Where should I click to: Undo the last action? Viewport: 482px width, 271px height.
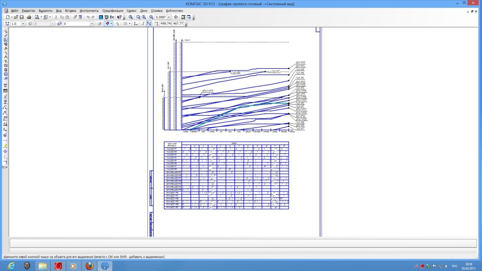coord(88,17)
